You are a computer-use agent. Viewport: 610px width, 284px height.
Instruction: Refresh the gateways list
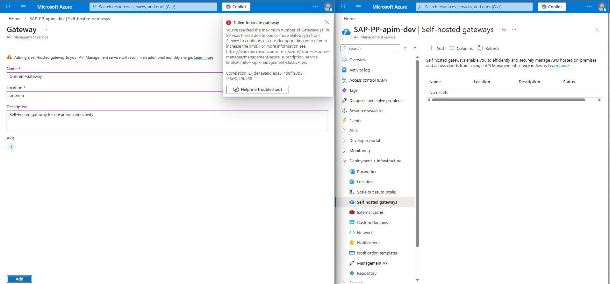coord(488,48)
